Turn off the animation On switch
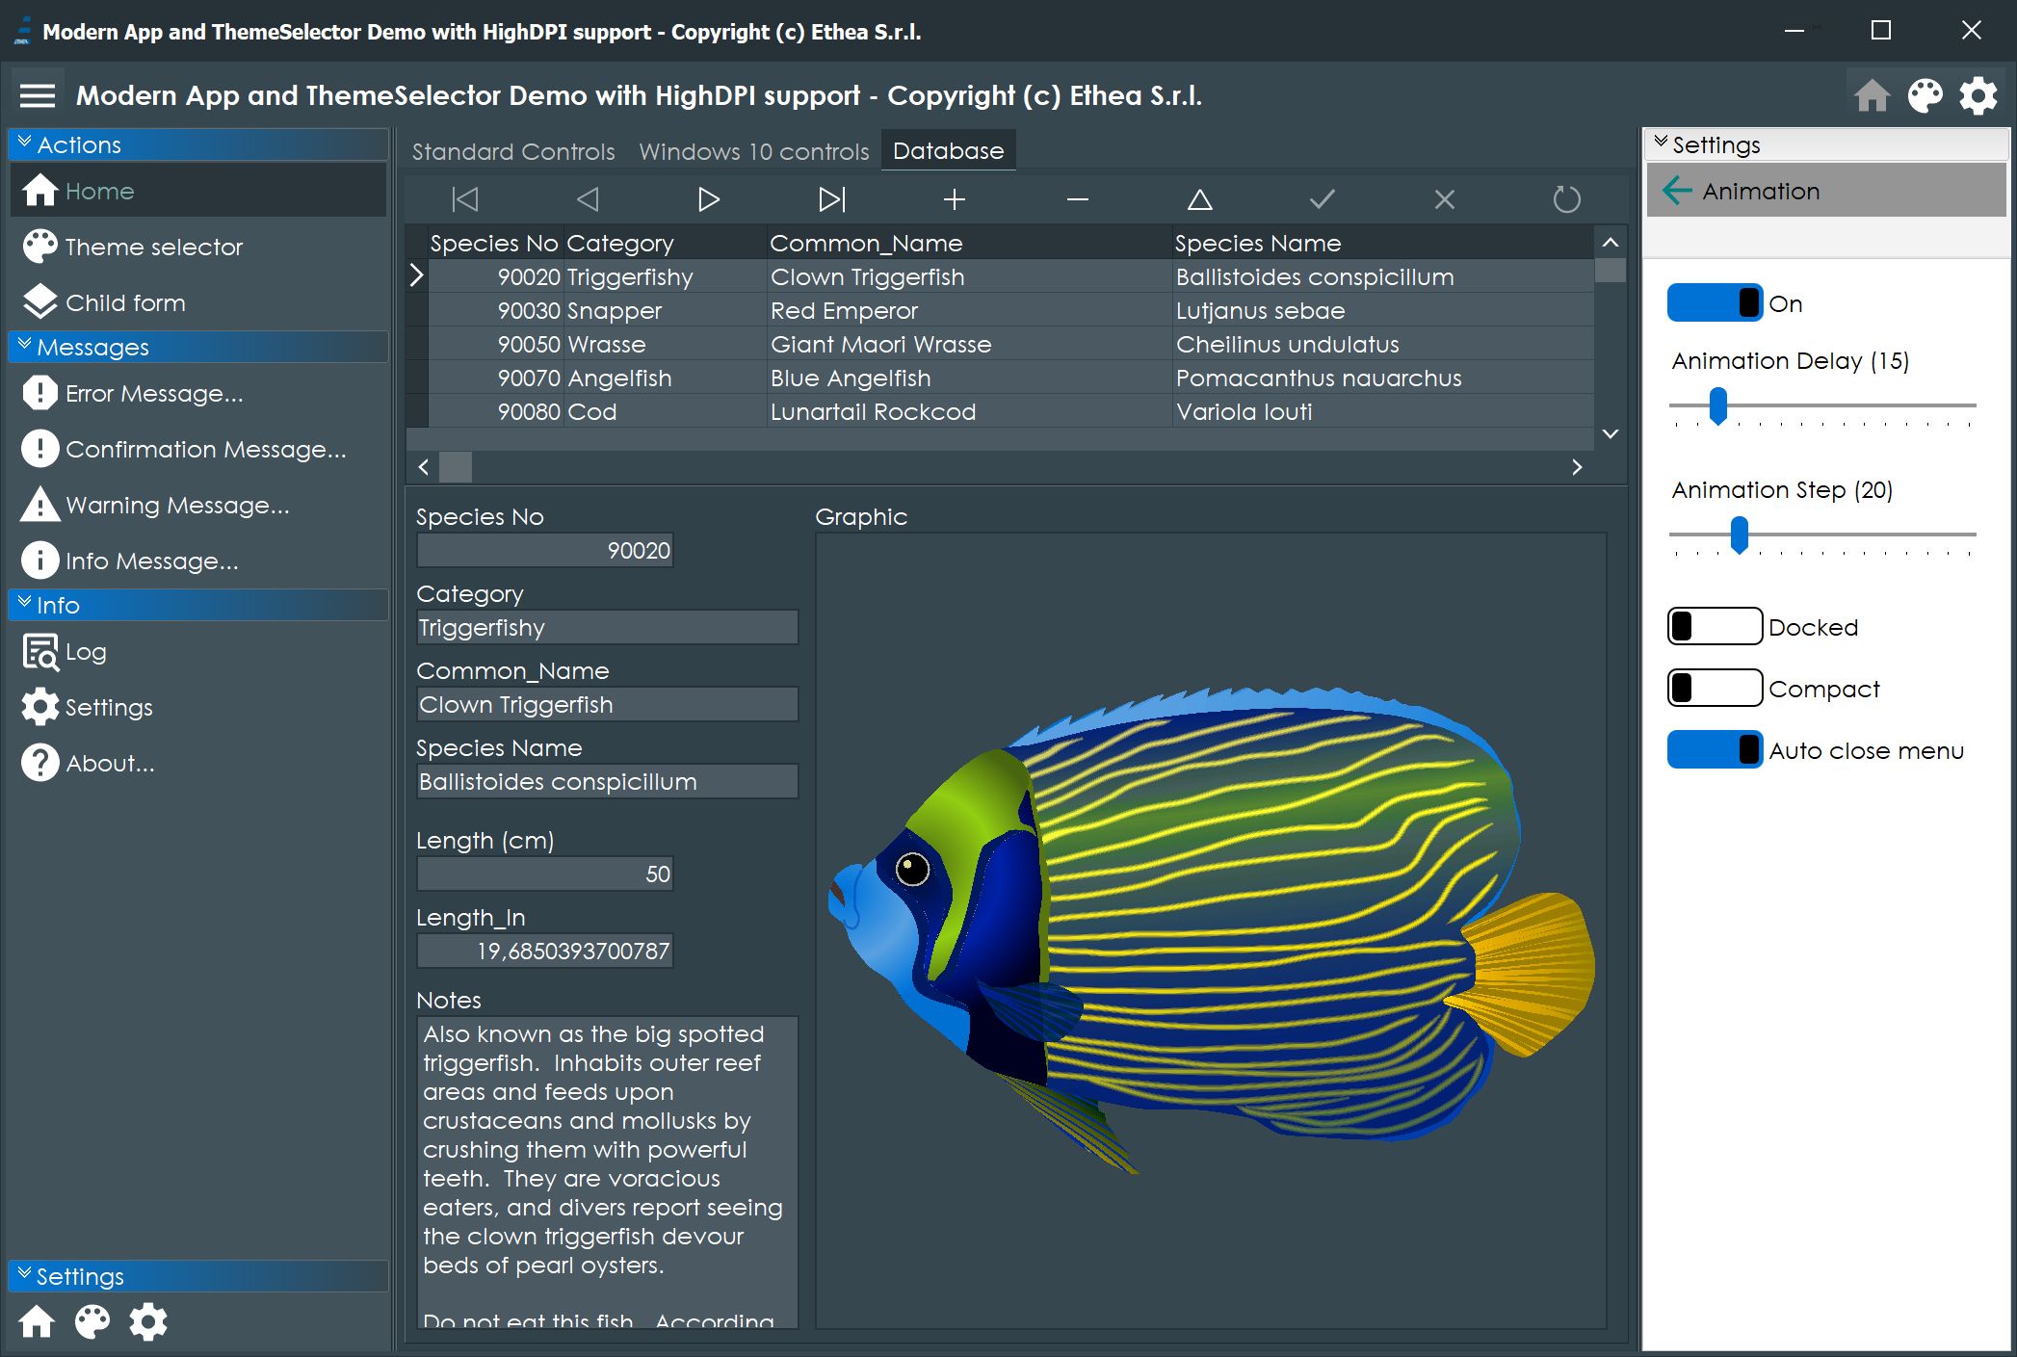This screenshot has width=2017, height=1357. click(1715, 302)
